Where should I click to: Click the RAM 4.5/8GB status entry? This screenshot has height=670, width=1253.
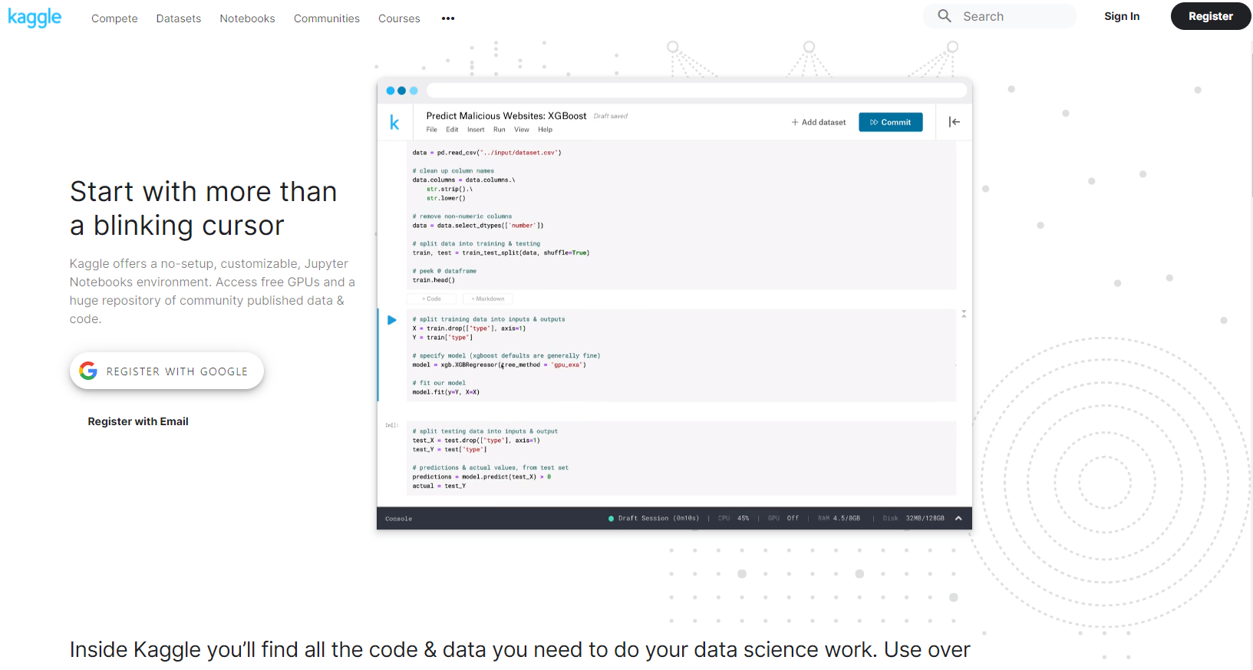(839, 518)
